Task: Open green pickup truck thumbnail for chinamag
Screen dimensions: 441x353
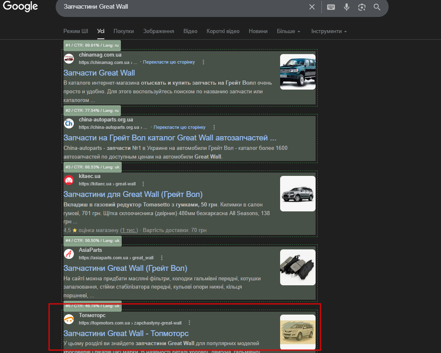Action: coord(297,72)
